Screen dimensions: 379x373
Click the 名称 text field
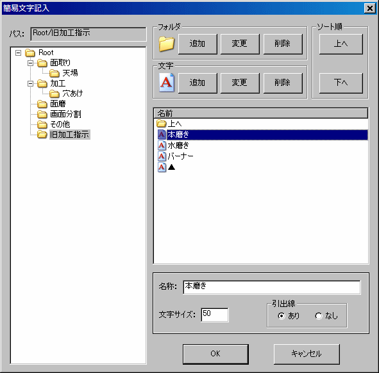click(272, 287)
